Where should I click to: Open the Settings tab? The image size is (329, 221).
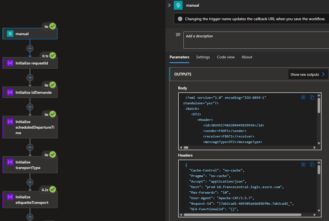203,57
